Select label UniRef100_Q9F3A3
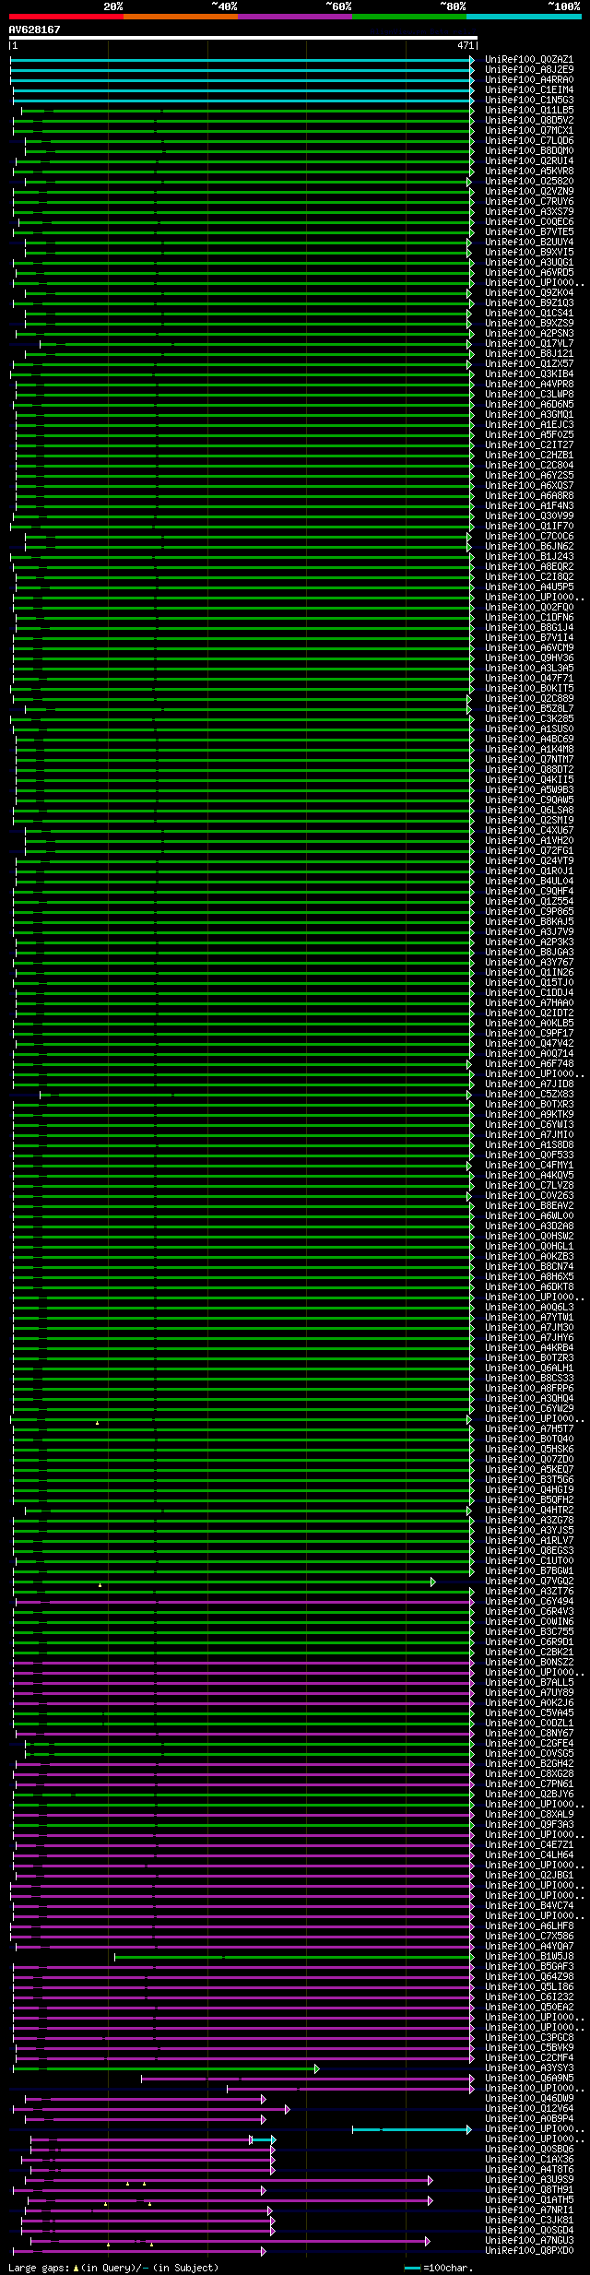The height and width of the screenshot is (2275, 590). [x=529, y=1825]
